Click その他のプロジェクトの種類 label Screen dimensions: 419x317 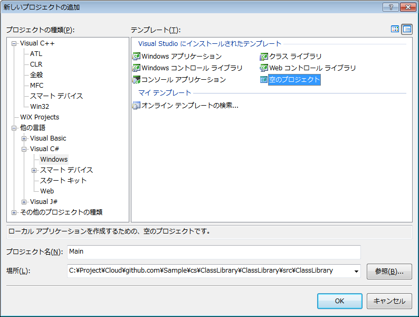61,212
